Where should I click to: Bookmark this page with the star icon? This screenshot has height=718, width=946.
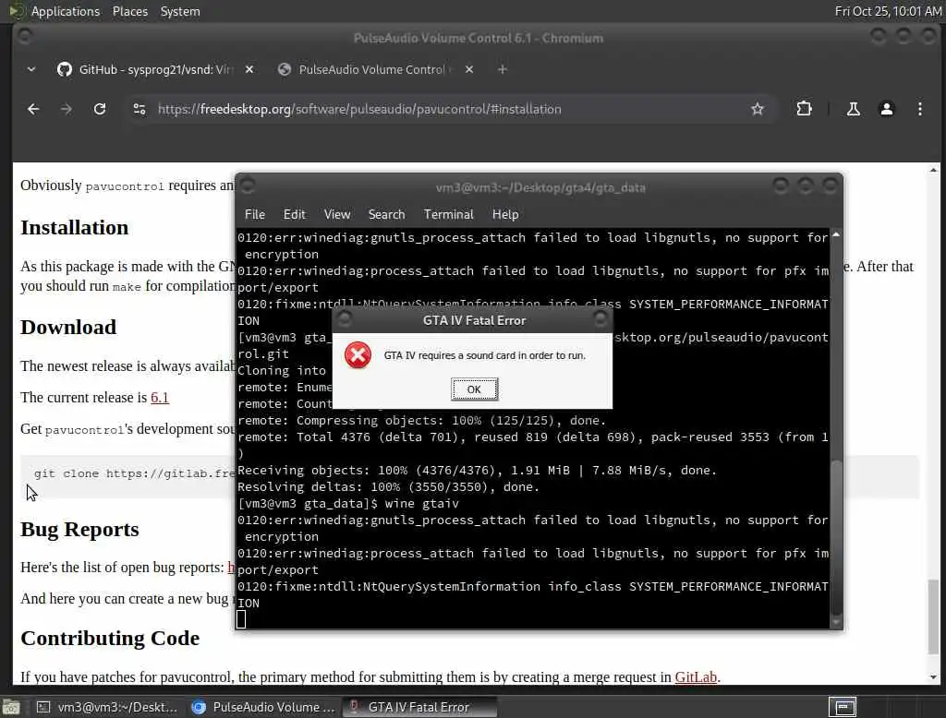(758, 109)
